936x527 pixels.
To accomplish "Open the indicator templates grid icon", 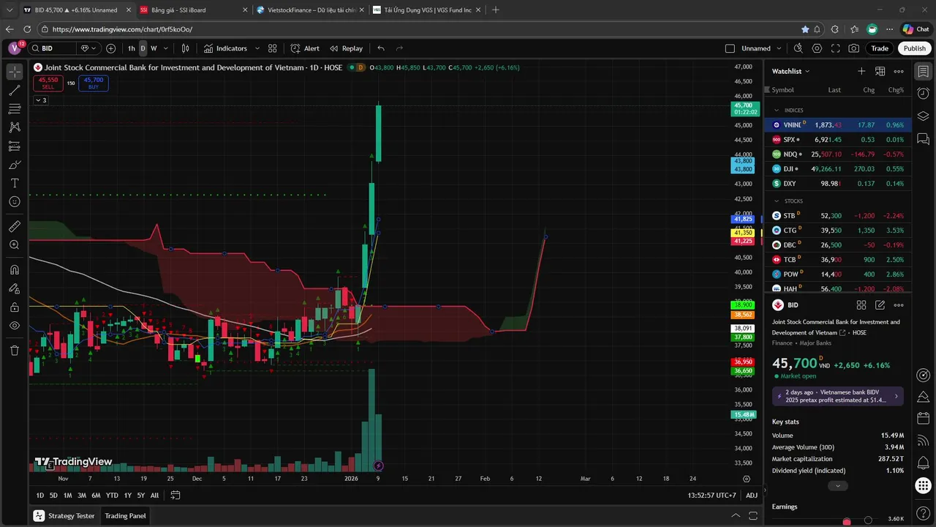I will tap(272, 48).
